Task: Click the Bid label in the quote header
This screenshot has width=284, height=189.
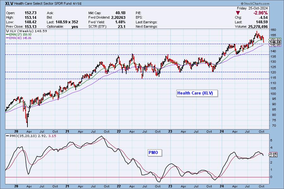Action: point(49,18)
